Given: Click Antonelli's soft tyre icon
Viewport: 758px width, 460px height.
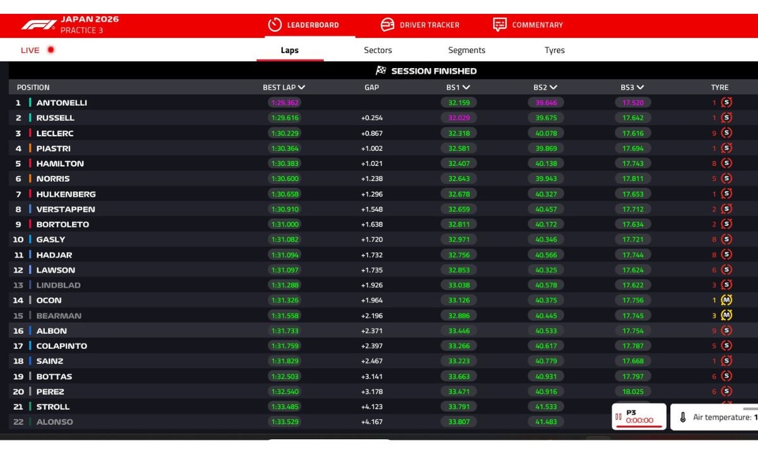Looking at the screenshot, I should [725, 103].
